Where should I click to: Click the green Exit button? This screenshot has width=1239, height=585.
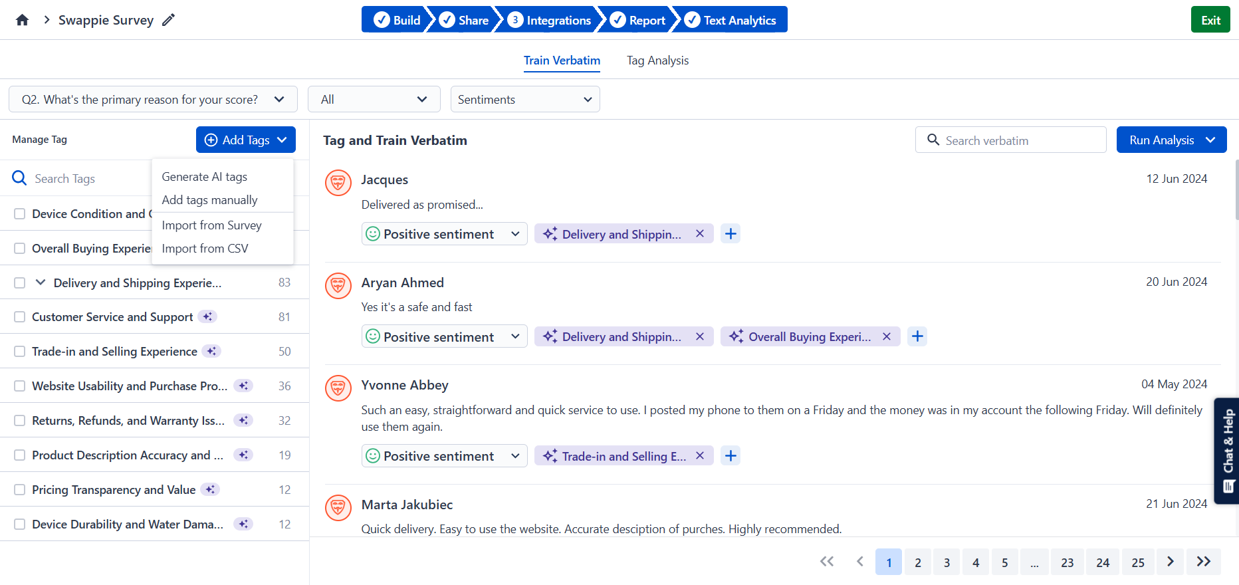point(1210,20)
